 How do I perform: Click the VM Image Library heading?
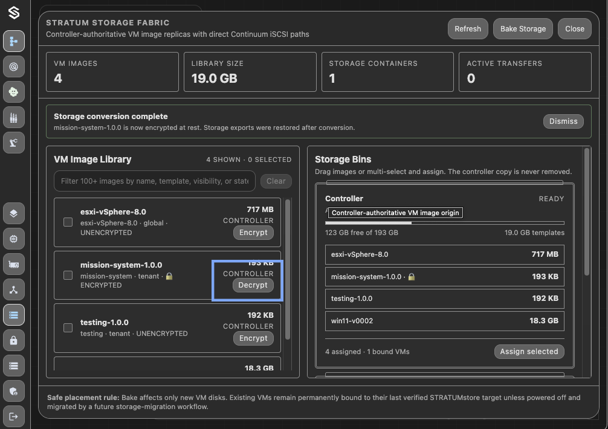(x=92, y=160)
